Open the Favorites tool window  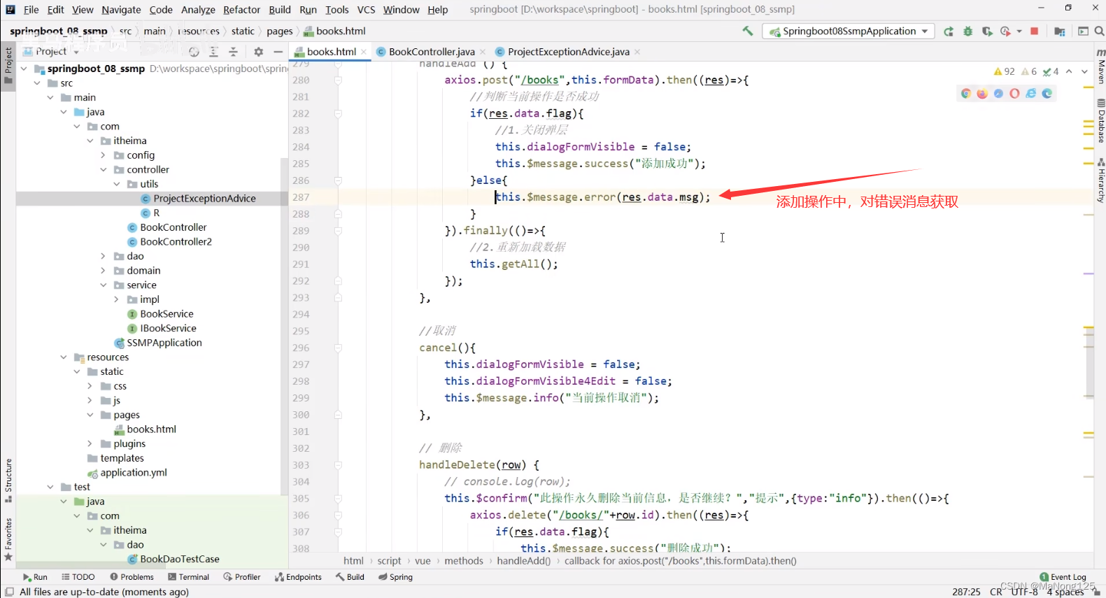8,539
